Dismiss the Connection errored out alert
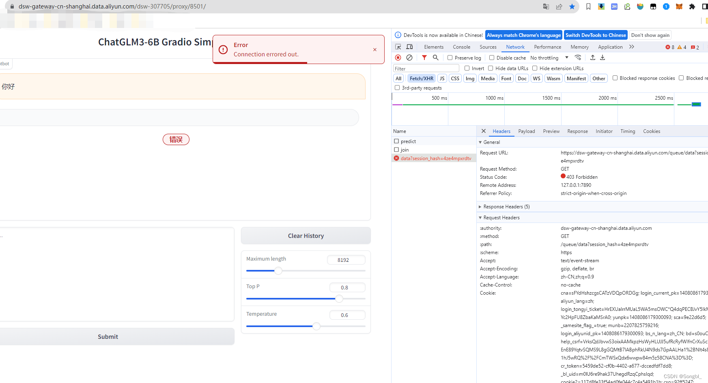The image size is (708, 383). [x=375, y=49]
